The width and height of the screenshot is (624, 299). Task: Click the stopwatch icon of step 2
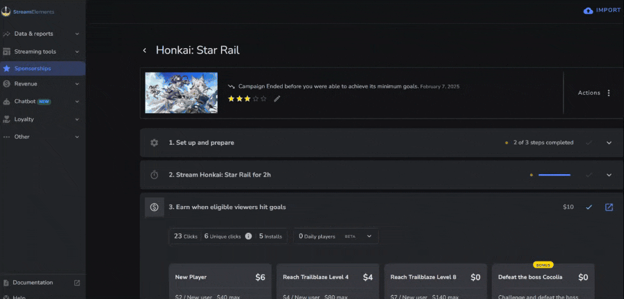coord(154,175)
